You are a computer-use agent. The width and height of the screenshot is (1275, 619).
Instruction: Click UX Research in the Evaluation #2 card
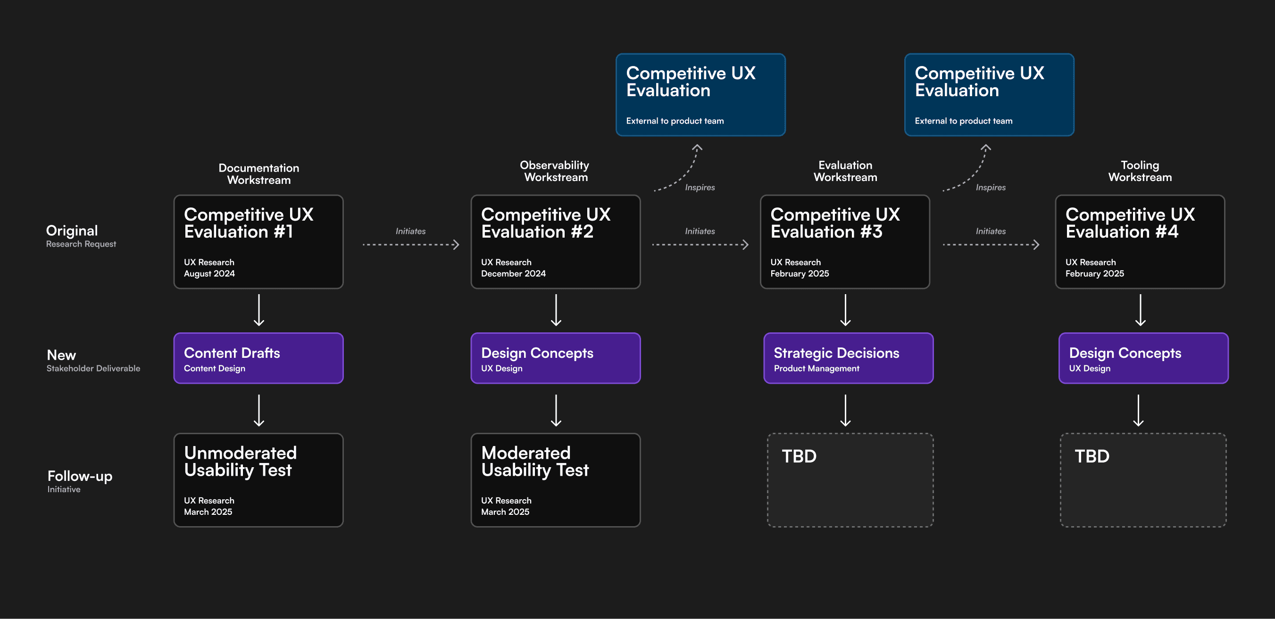[x=506, y=262]
